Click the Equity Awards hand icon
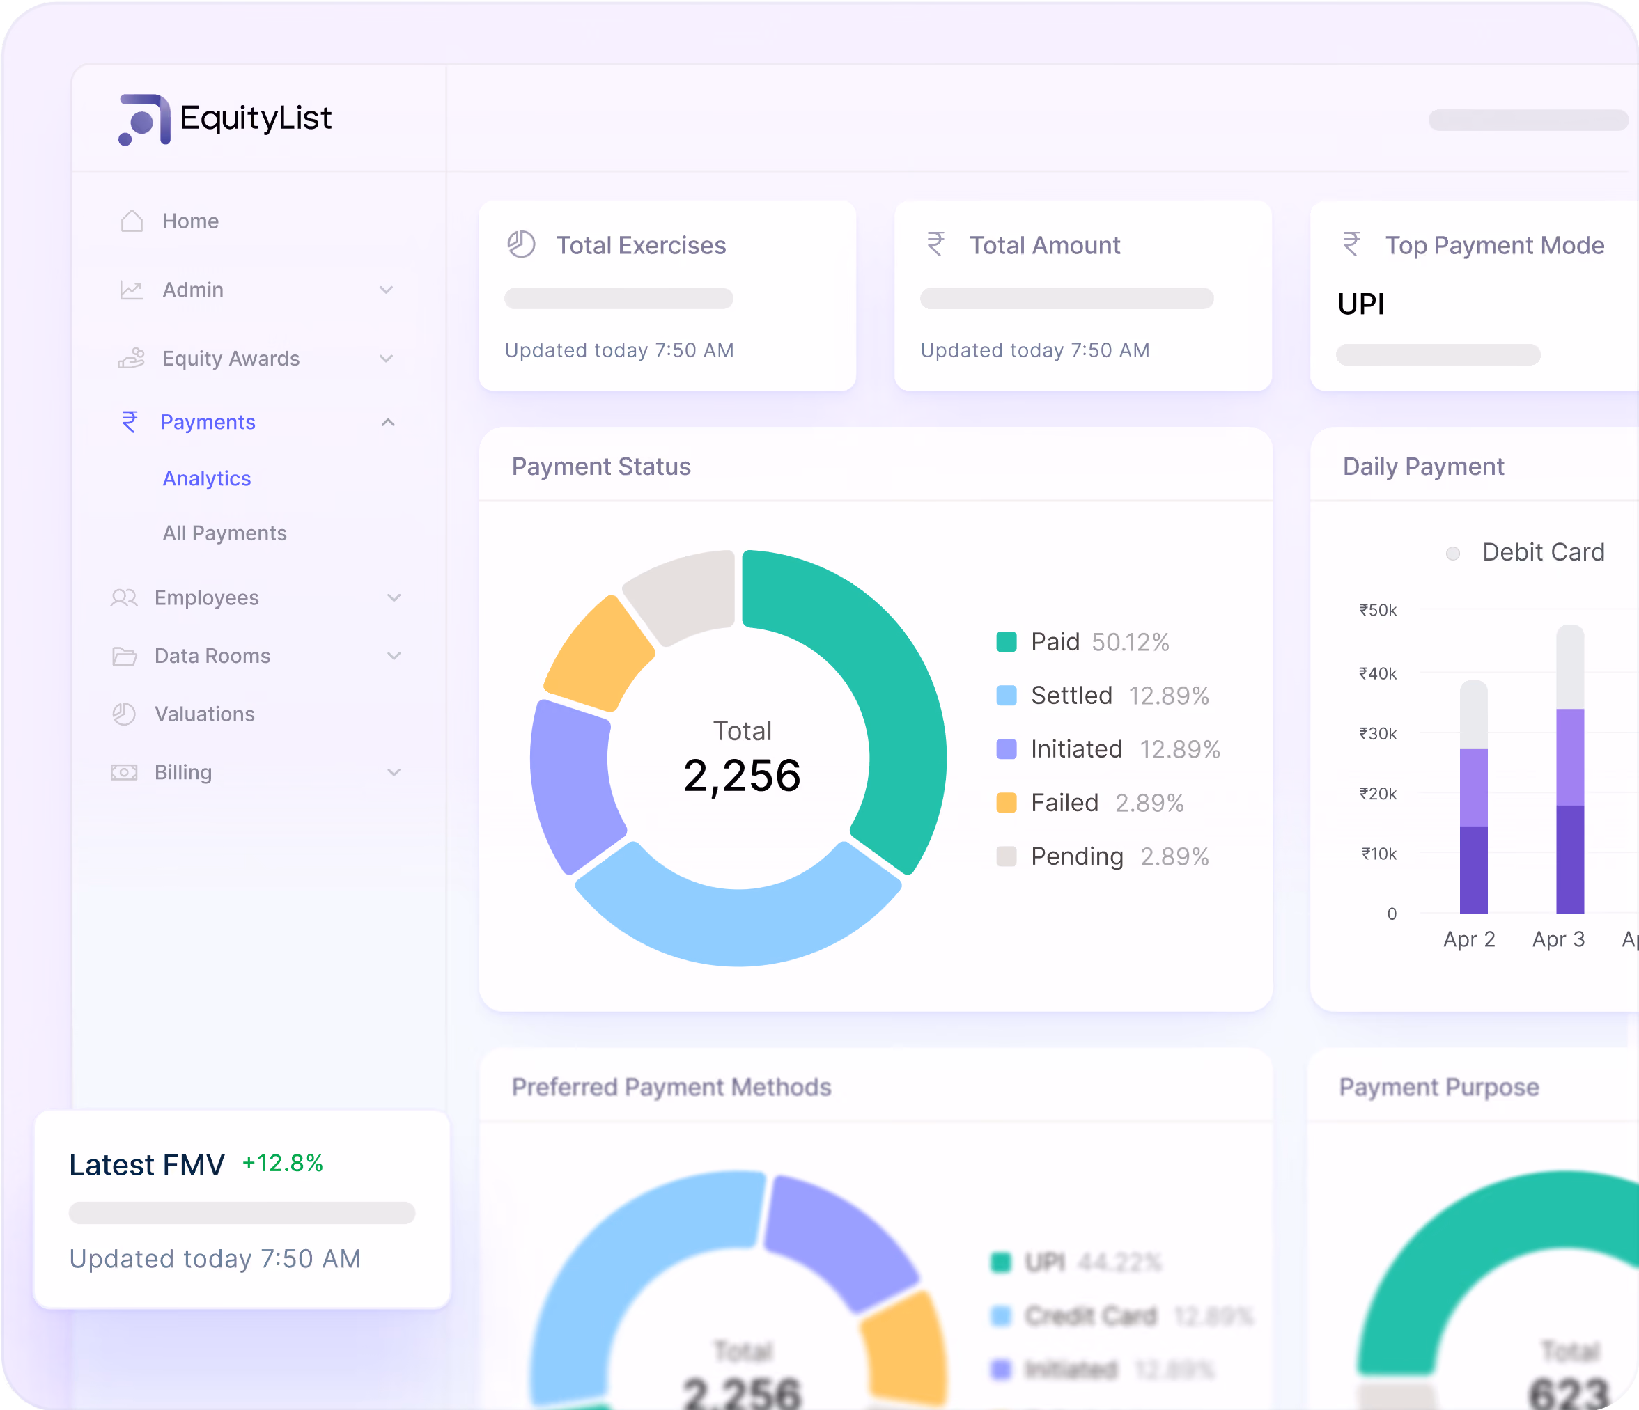The image size is (1639, 1410). pos(132,358)
